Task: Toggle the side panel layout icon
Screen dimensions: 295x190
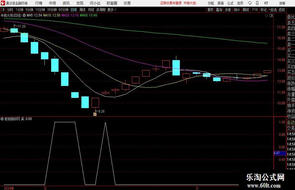Action: 271,16
